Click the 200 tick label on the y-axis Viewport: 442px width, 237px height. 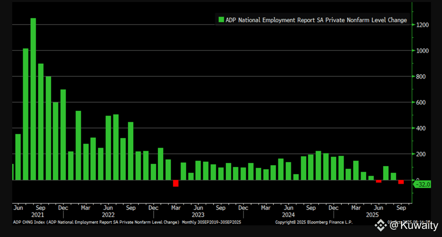coord(422,154)
